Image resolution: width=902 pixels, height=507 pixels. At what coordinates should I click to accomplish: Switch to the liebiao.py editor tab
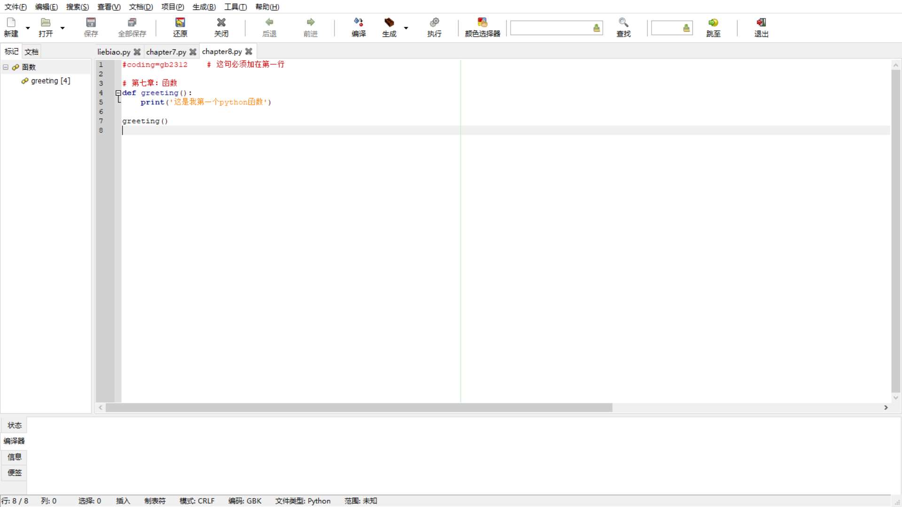click(x=114, y=52)
